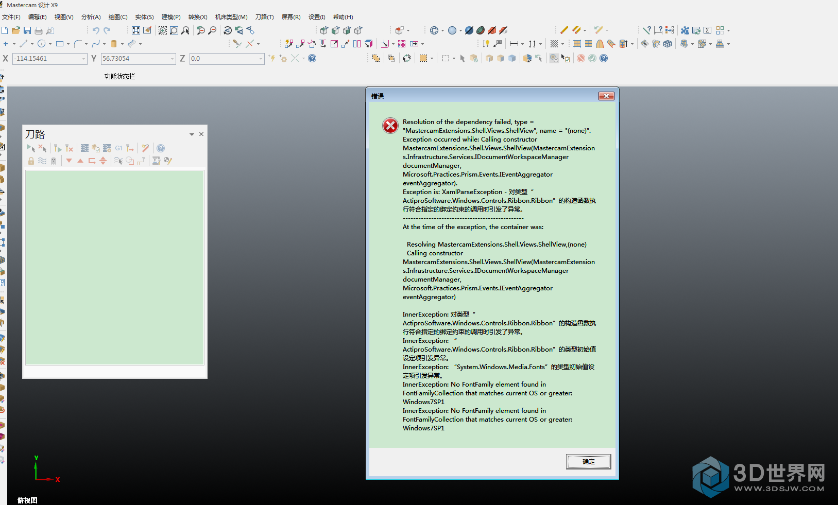Viewport: 838px width, 505px height.
Task: Click the wireframe globe shading icon
Action: pos(434,30)
